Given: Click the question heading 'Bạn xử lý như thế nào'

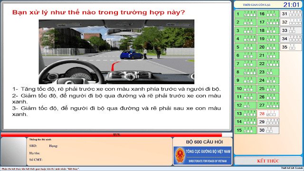Looking at the screenshot, I should point(98,12).
